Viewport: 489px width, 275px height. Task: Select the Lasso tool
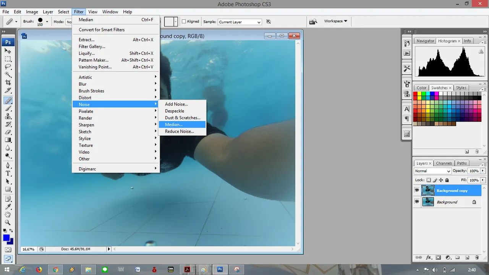pos(8,67)
